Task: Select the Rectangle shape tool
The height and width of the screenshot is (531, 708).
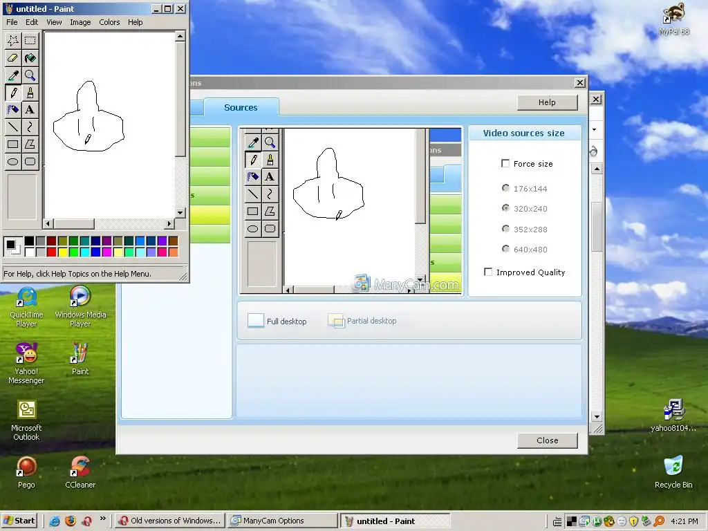Action: pyautogui.click(x=13, y=144)
